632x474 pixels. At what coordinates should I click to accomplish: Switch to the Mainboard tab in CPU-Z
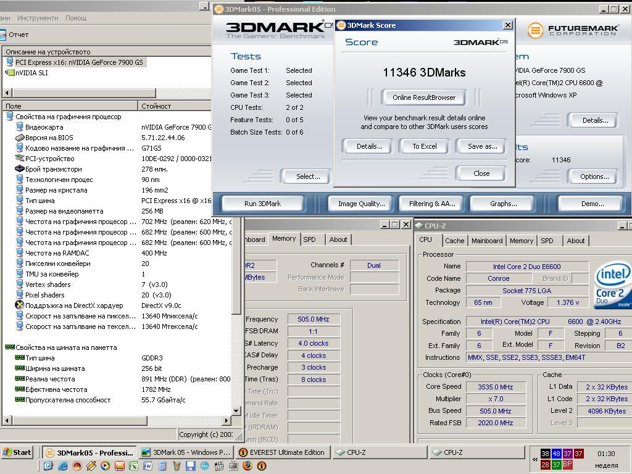coord(487,241)
